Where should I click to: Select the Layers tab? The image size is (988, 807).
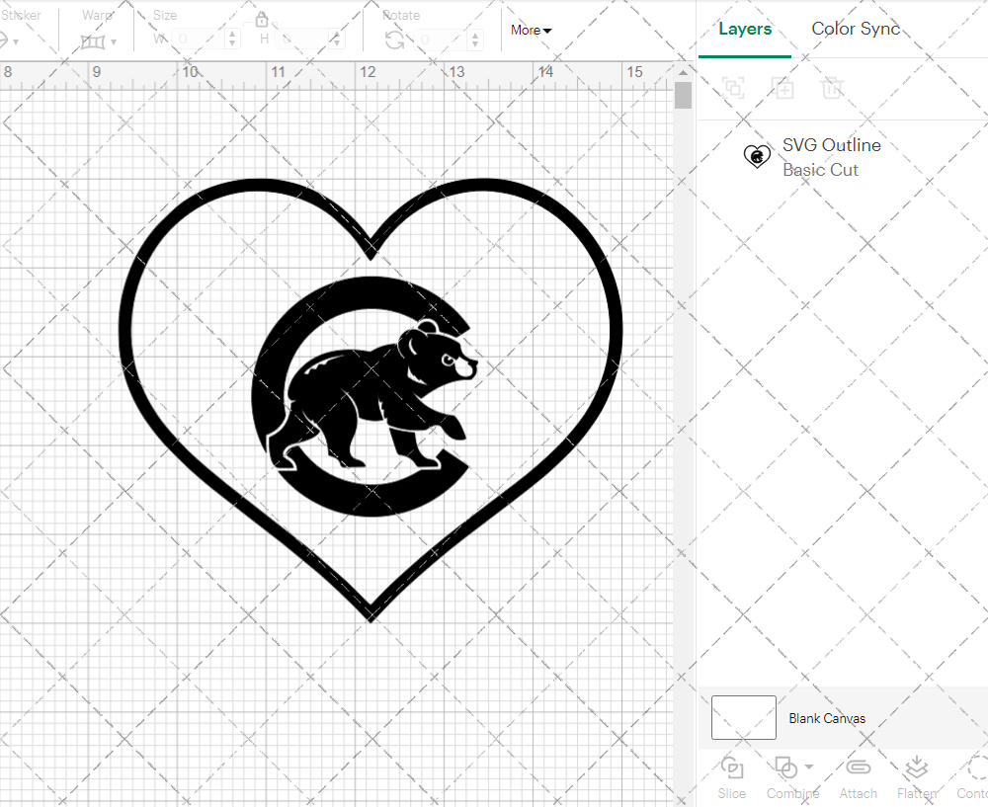coord(745,29)
